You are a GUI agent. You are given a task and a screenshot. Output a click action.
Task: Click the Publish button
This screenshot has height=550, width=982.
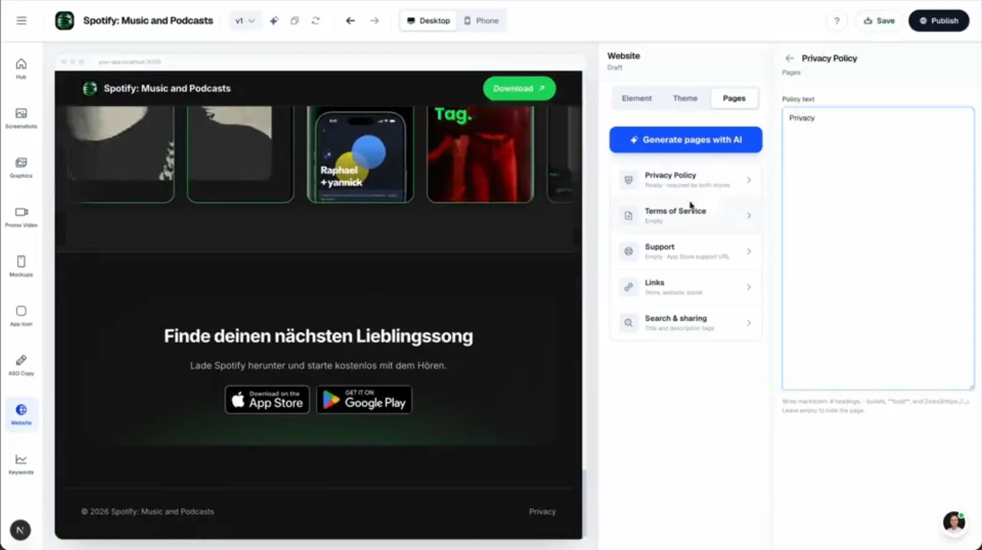pos(939,20)
